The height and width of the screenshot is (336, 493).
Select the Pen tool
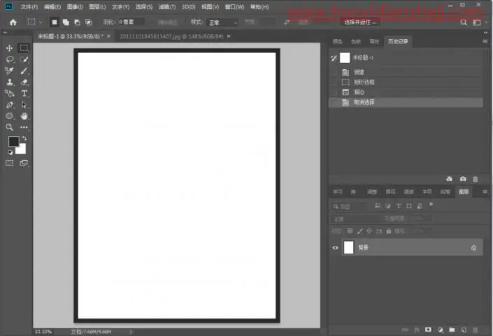[9, 105]
